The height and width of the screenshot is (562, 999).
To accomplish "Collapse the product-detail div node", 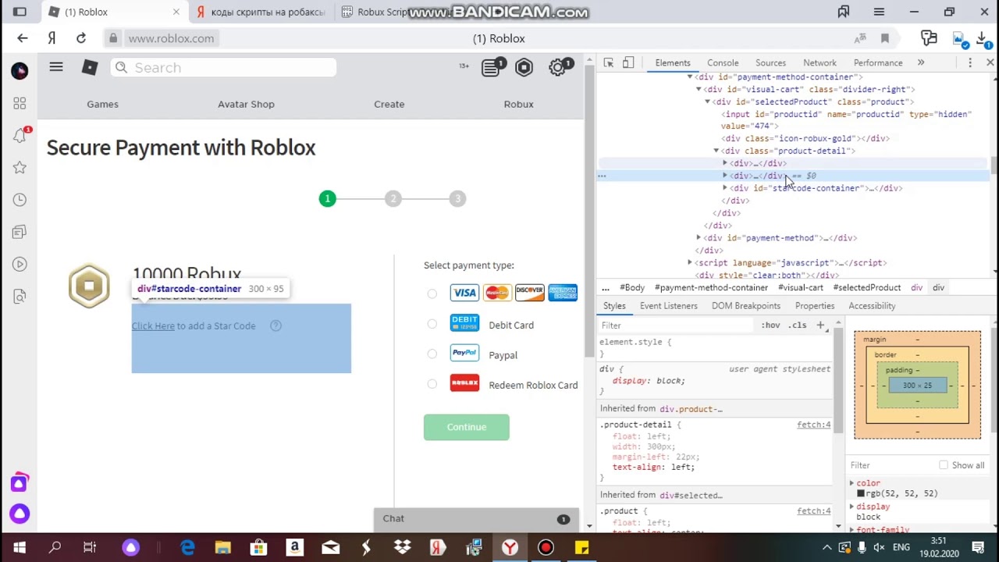I will click(716, 151).
